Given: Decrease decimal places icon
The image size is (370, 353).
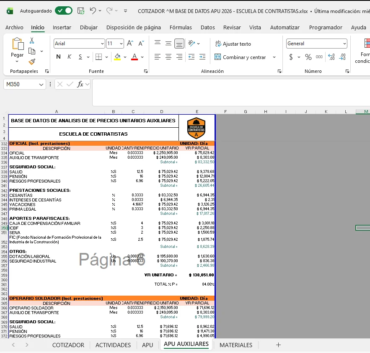Looking at the screenshot, I should click(342, 57).
